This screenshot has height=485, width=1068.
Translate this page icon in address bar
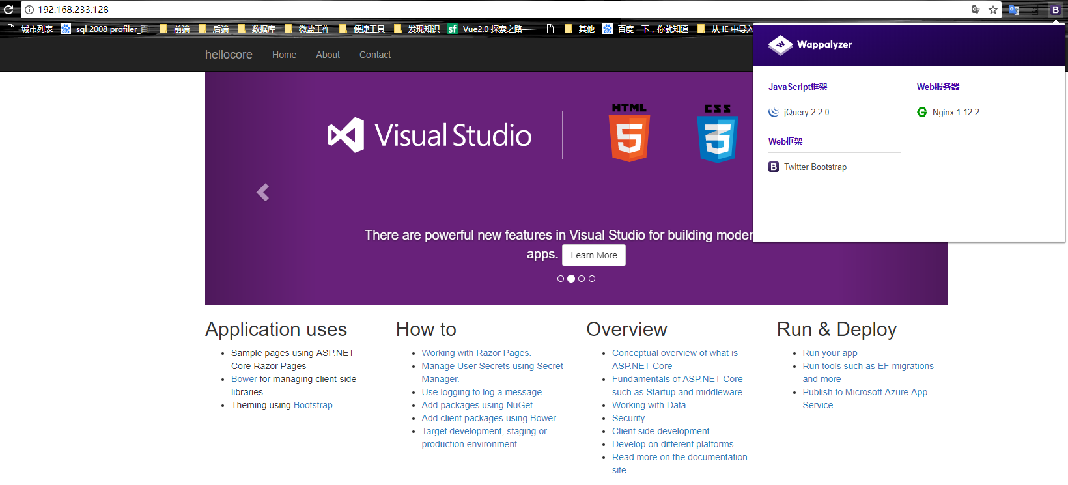[x=977, y=10]
